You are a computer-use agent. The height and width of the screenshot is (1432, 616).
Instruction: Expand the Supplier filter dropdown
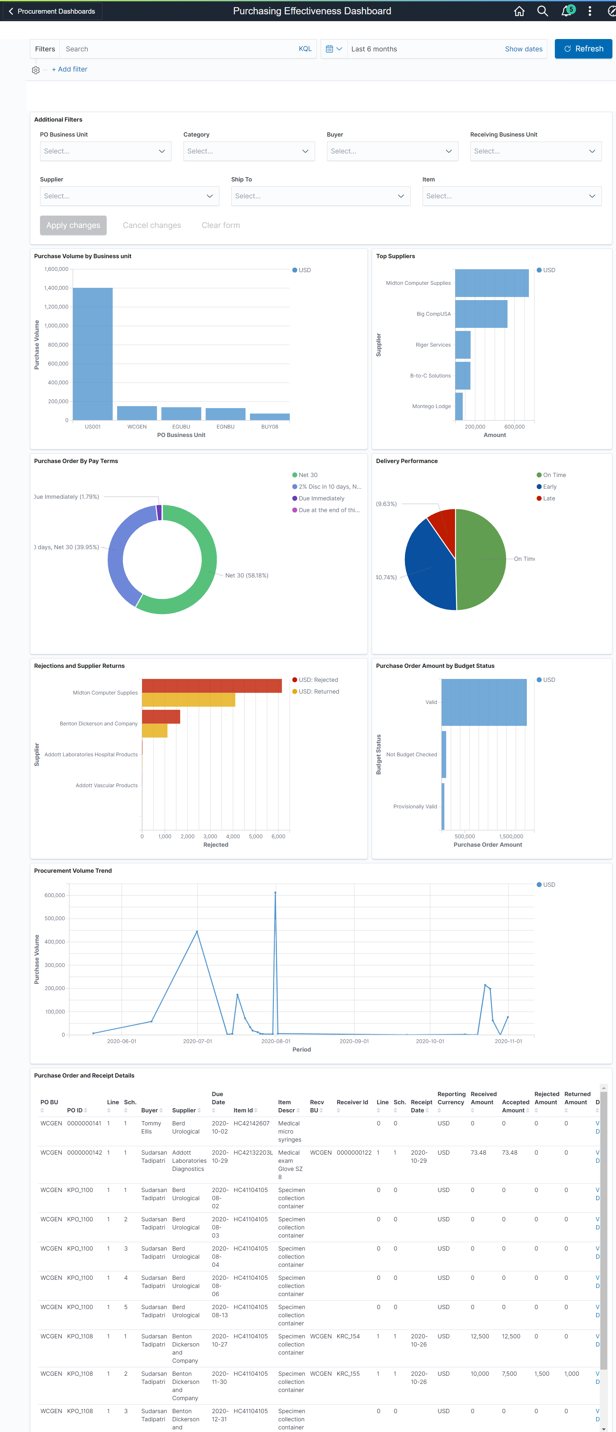pos(129,196)
